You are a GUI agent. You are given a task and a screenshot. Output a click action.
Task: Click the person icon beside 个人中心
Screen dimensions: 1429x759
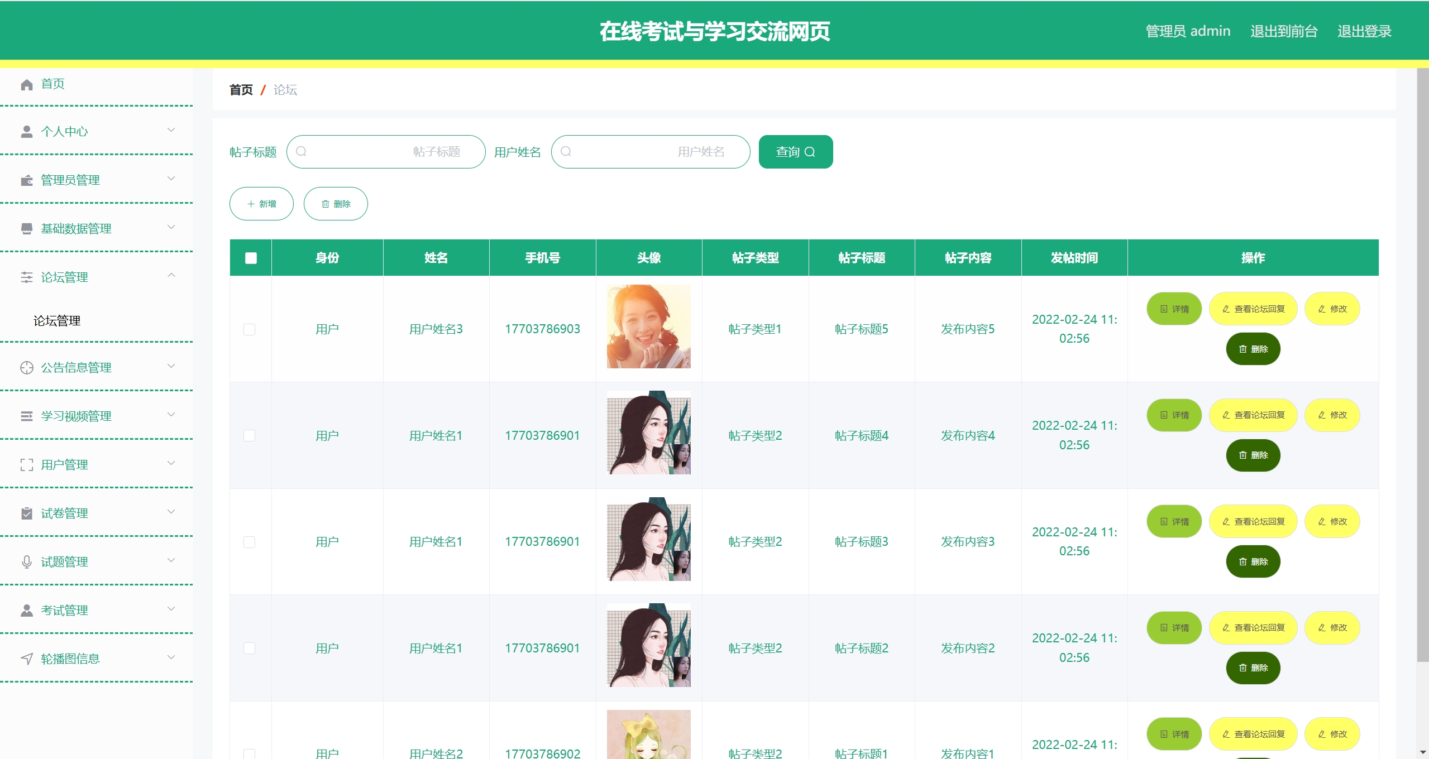point(27,132)
